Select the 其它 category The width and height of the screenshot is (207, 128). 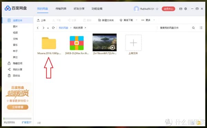point(15,57)
